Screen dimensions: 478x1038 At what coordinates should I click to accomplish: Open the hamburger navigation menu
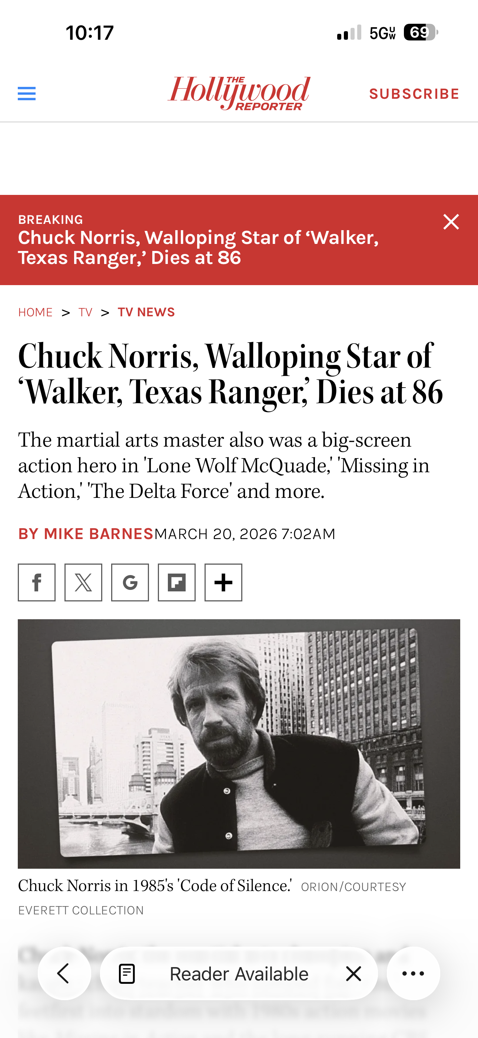(x=27, y=94)
